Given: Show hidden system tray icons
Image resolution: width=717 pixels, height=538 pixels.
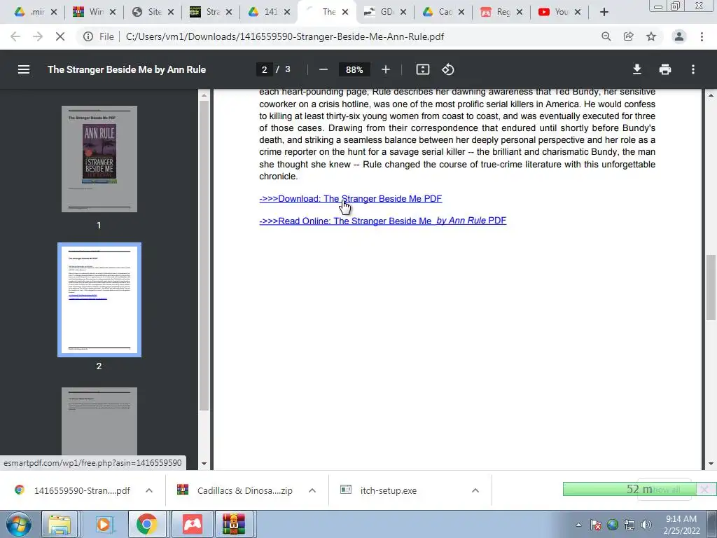Looking at the screenshot, I should click(x=578, y=525).
